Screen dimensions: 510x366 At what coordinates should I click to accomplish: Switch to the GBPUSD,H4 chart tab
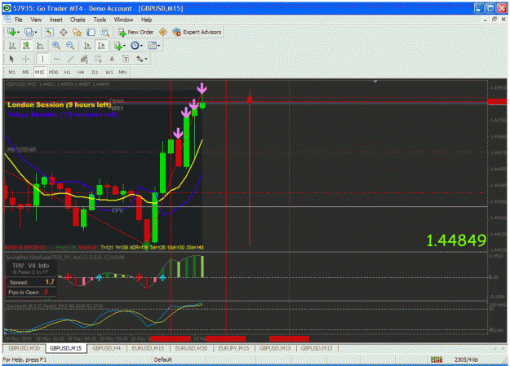tap(106, 348)
